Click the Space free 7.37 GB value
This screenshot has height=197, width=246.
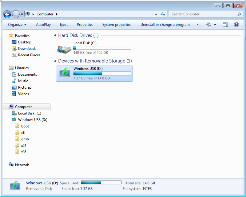(x=86, y=189)
